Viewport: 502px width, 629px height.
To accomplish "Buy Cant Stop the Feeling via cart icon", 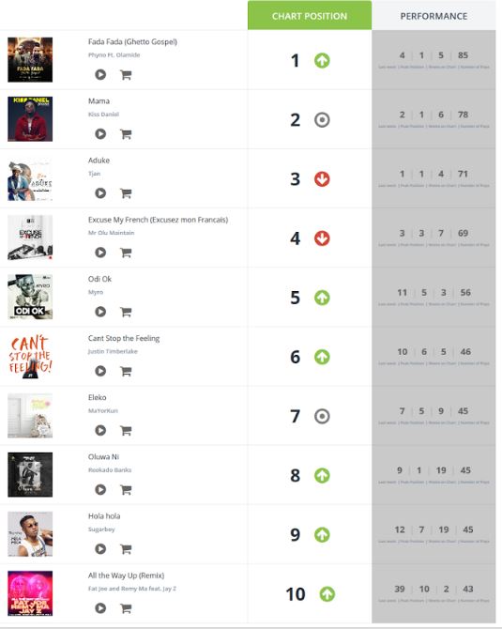I will click(x=126, y=371).
